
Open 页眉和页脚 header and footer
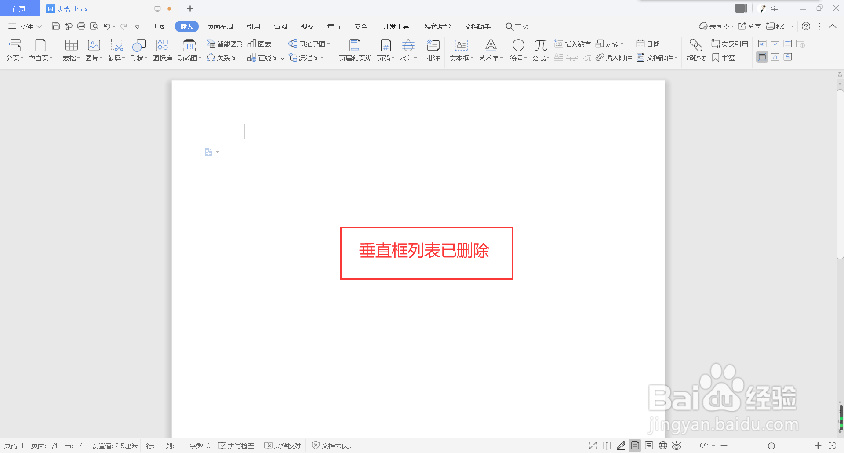(355, 50)
